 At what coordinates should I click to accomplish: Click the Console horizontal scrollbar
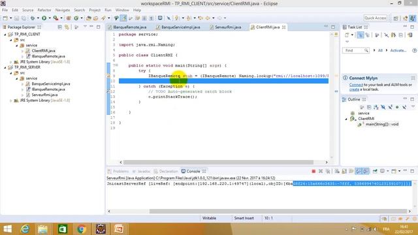click(278, 211)
